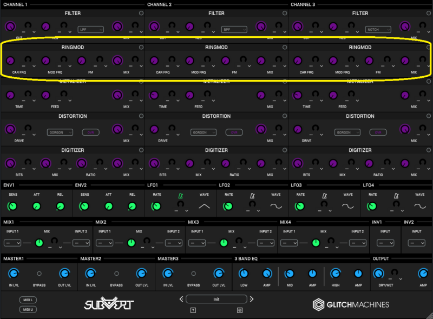Toggle the MASTER1 BYPASS switch
Viewport: 433px width, 319px height.
(x=39, y=274)
